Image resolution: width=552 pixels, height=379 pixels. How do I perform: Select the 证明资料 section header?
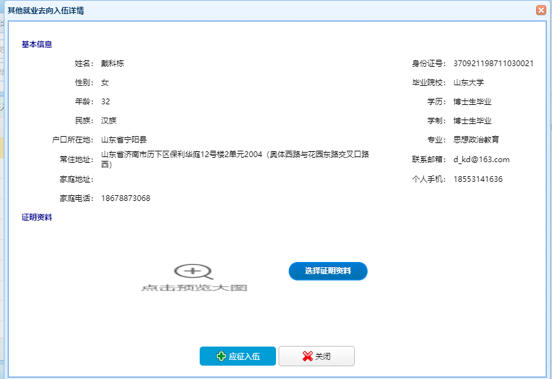point(37,217)
